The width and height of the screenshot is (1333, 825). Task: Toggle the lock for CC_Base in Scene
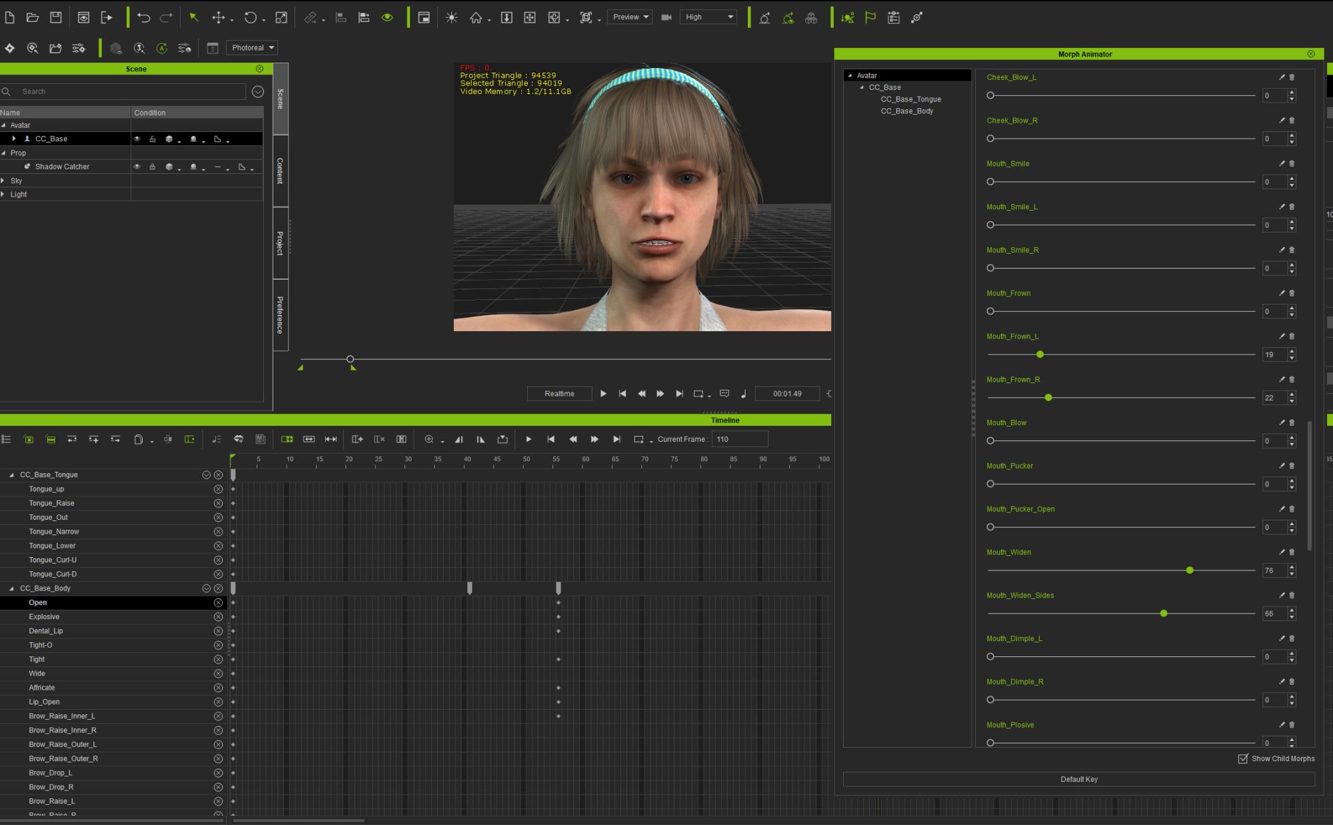[x=152, y=139]
